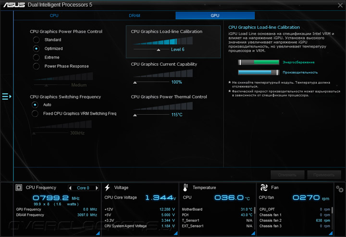Switch to the CPU tab

tap(54, 15)
